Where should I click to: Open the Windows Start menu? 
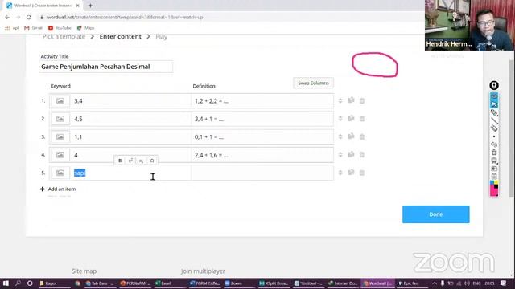tap(6, 283)
